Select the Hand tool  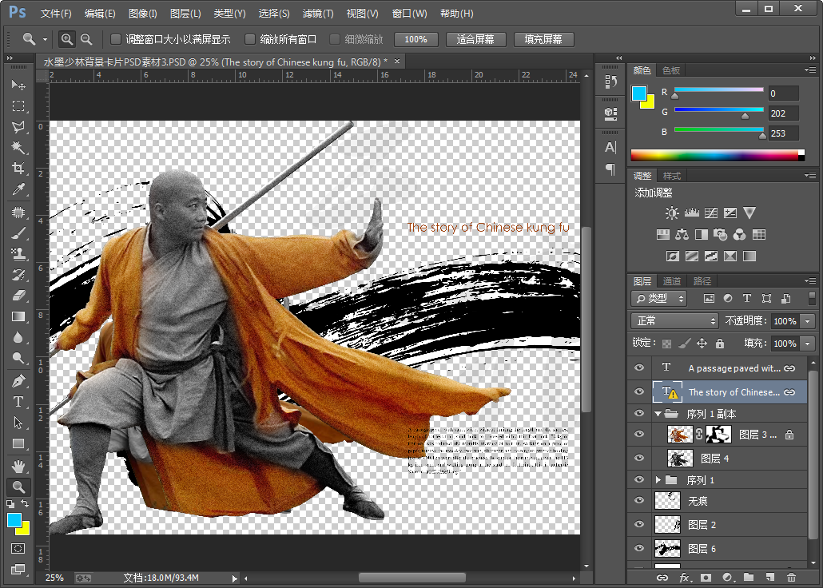18,465
